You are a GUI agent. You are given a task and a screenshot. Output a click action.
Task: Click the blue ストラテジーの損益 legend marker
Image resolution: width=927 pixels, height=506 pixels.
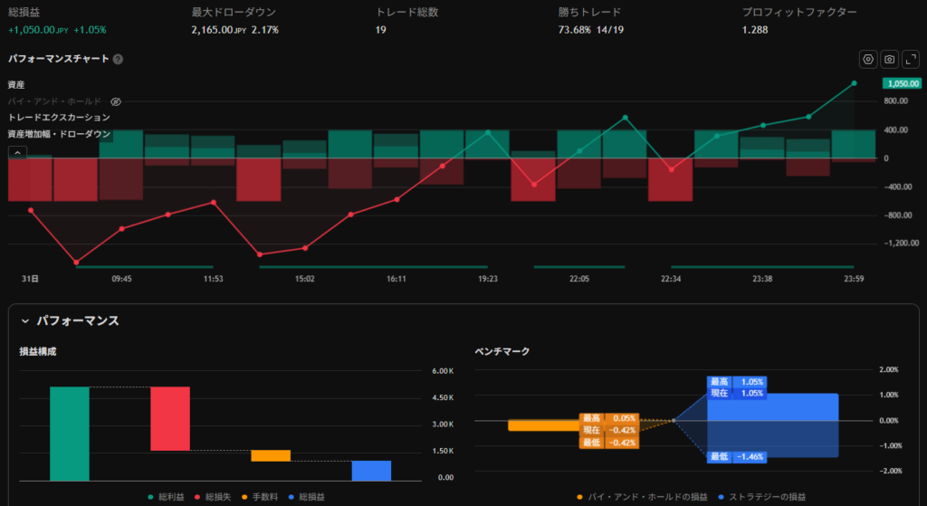(x=720, y=497)
